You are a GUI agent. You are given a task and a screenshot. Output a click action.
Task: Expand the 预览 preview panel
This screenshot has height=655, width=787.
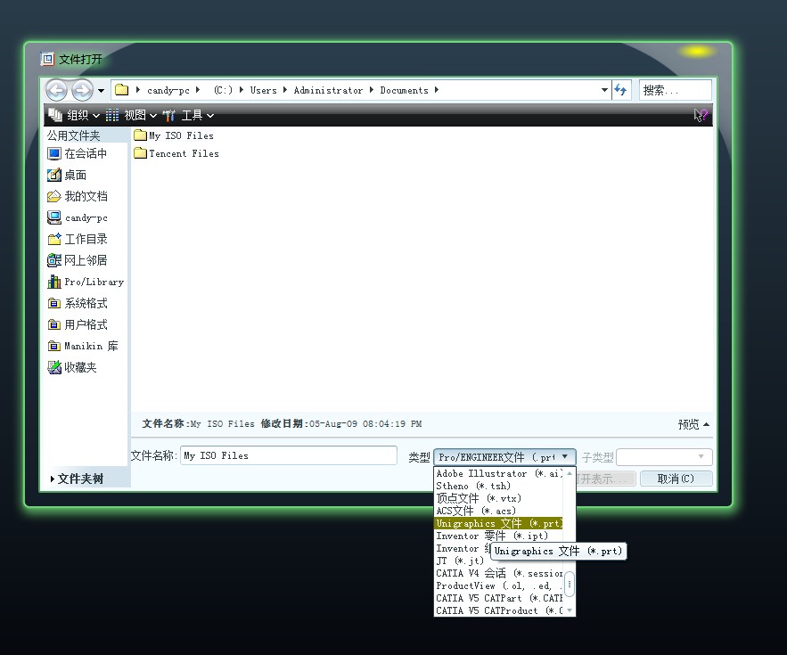pyautogui.click(x=693, y=424)
